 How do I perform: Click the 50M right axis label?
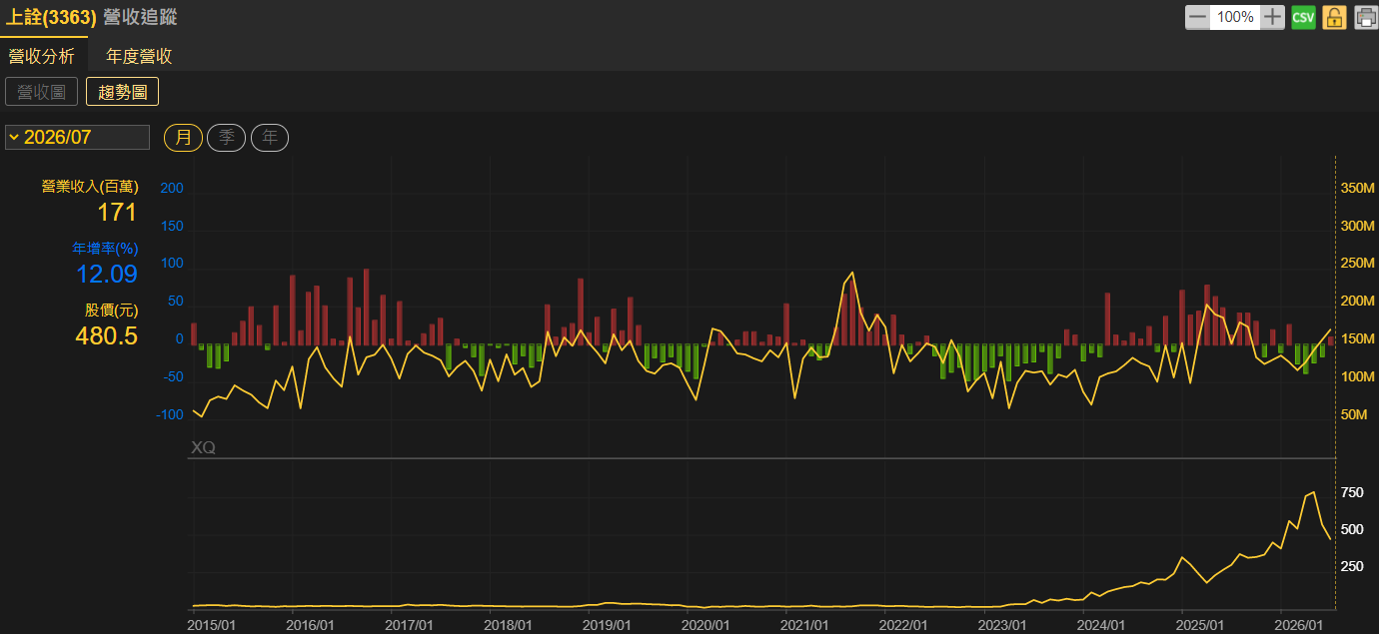click(x=1354, y=415)
